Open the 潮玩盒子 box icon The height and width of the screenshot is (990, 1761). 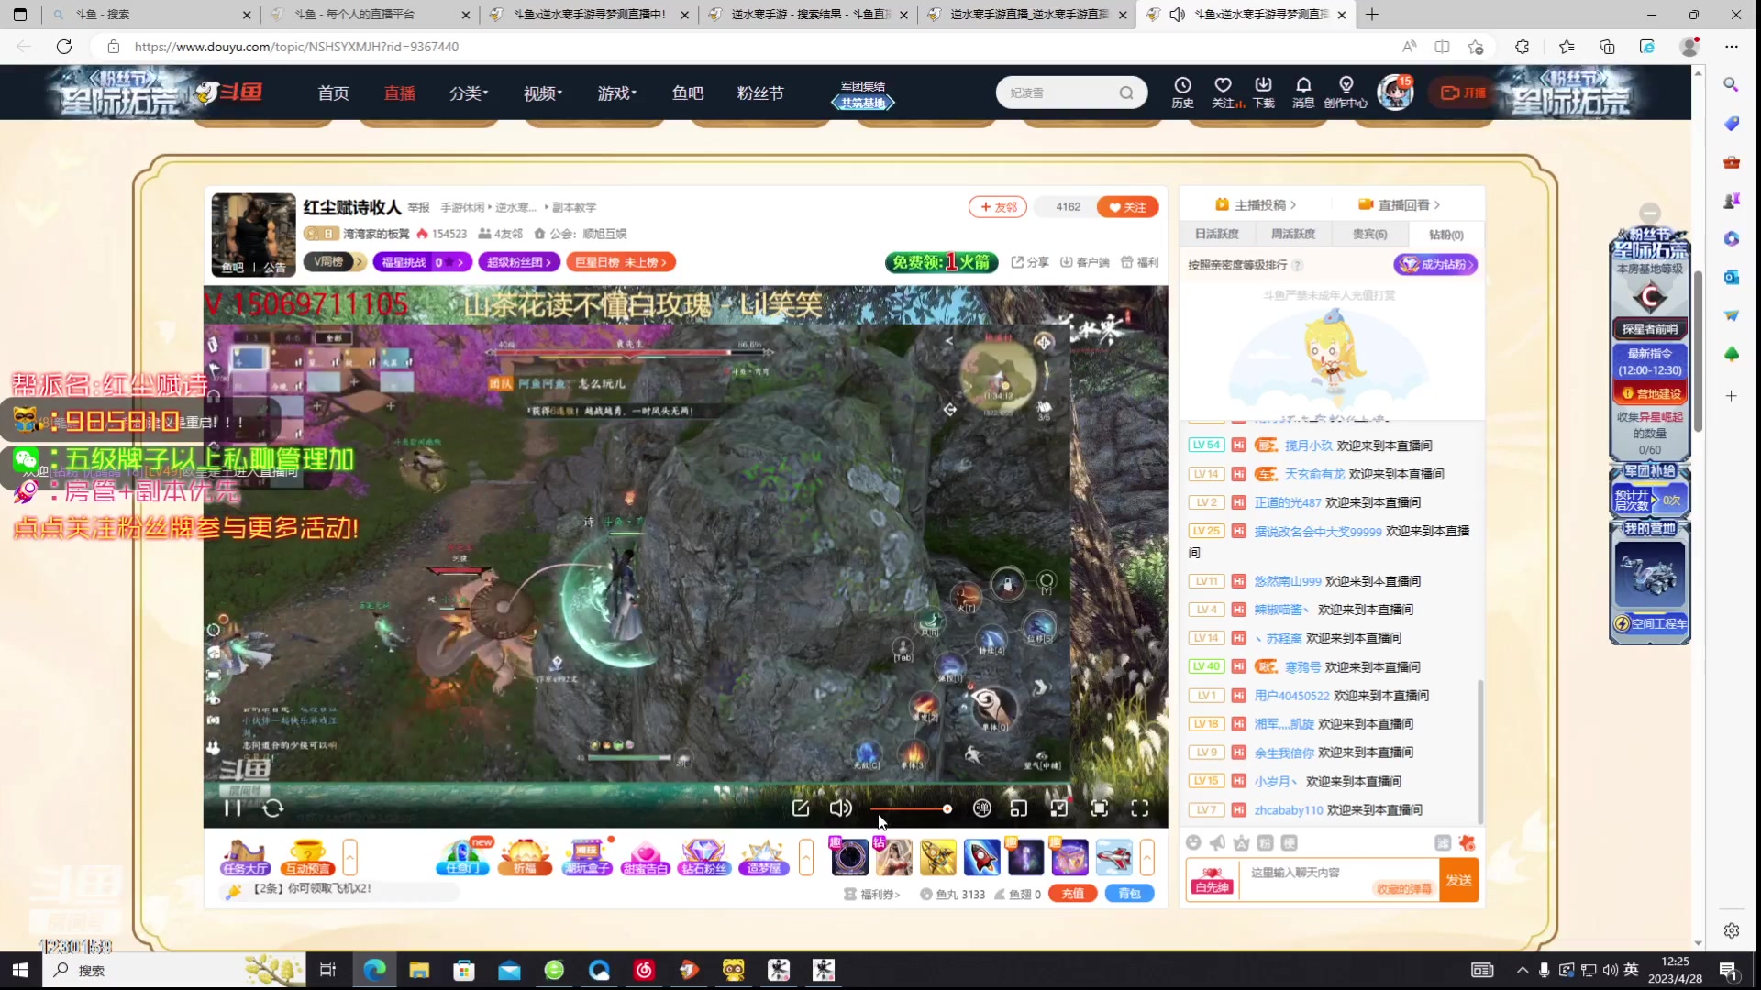click(x=587, y=858)
